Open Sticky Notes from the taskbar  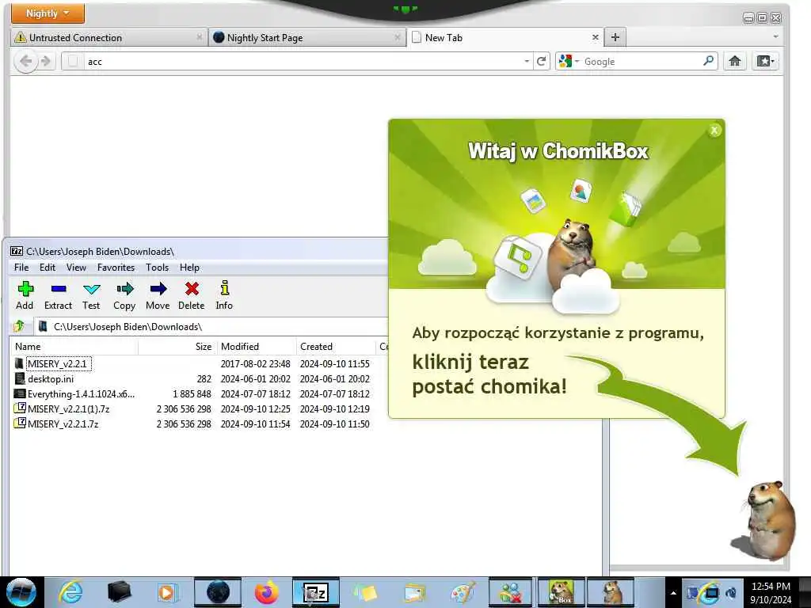click(365, 592)
